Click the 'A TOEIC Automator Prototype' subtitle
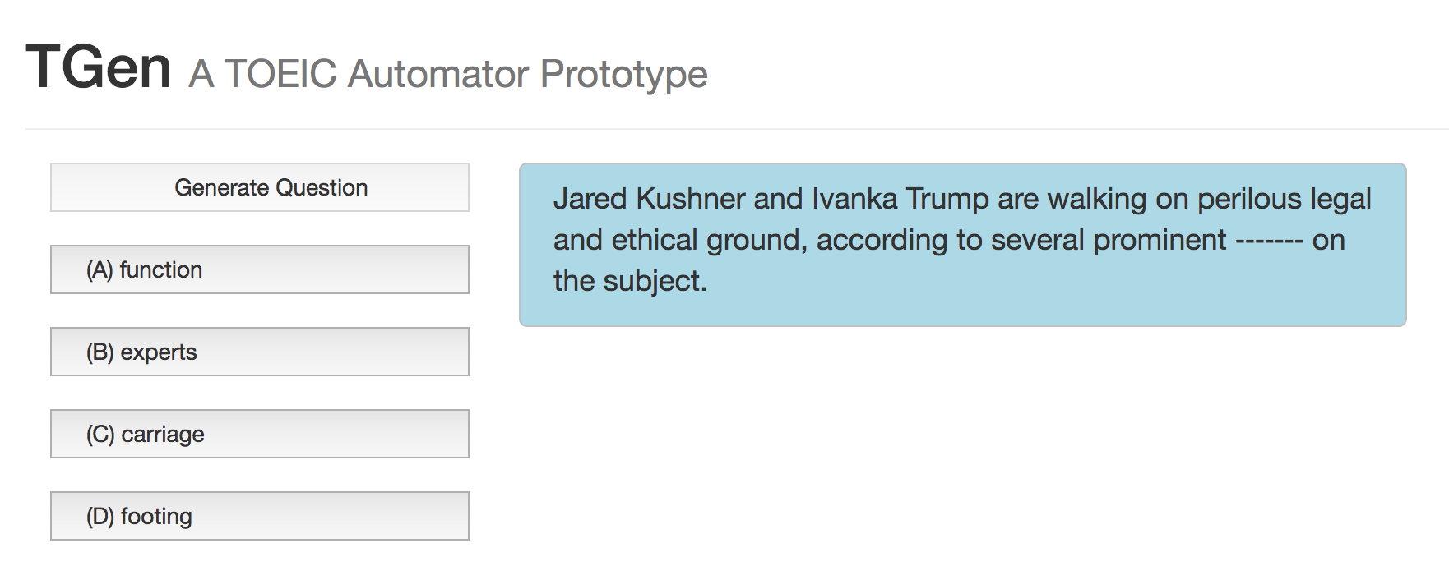This screenshot has width=1449, height=580. coord(448,74)
